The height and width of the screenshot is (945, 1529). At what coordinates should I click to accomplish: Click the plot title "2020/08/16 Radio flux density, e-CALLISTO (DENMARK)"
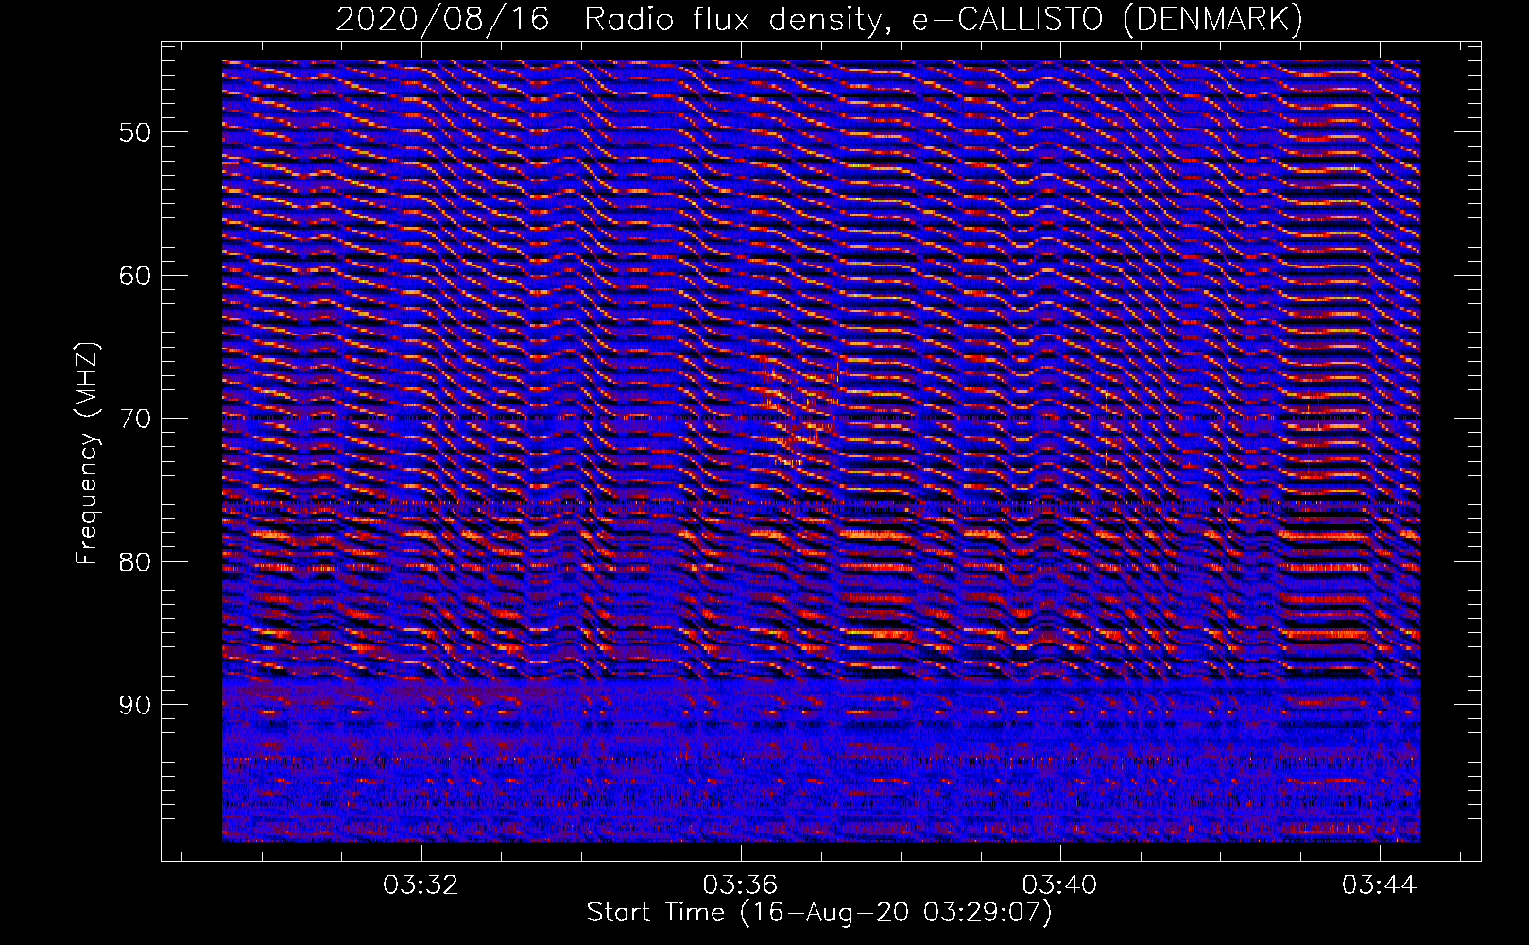coord(819,18)
